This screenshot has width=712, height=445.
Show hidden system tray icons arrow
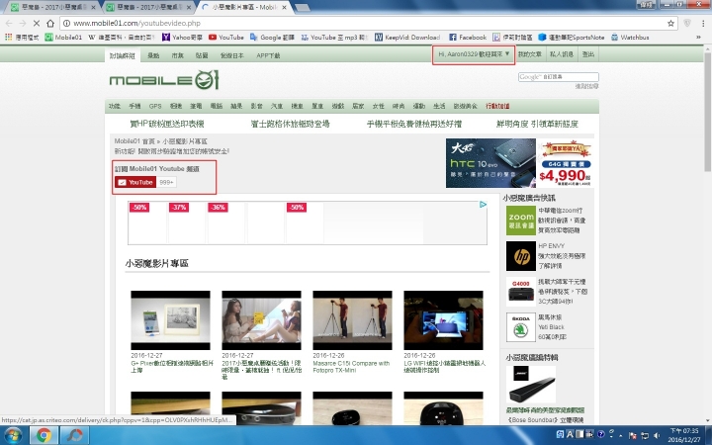click(x=621, y=435)
